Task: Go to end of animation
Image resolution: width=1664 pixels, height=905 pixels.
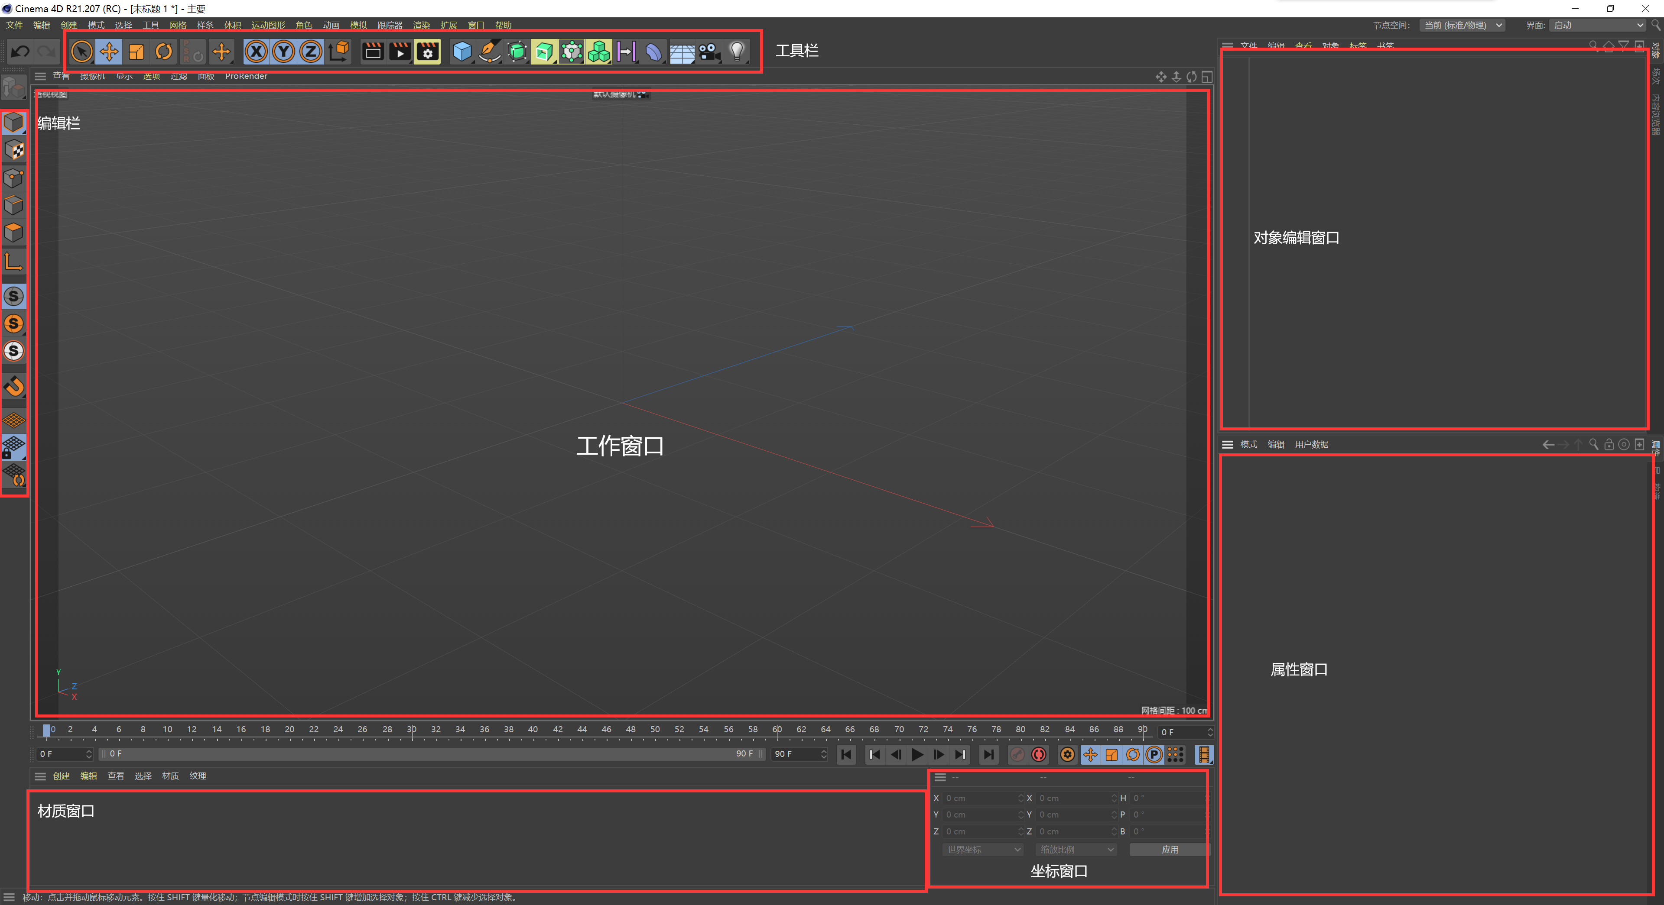Action: tap(988, 755)
